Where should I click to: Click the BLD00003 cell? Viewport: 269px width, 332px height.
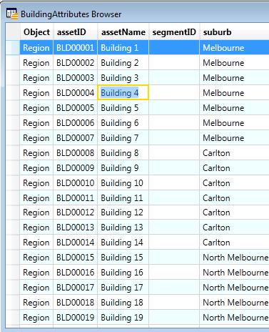click(x=76, y=78)
